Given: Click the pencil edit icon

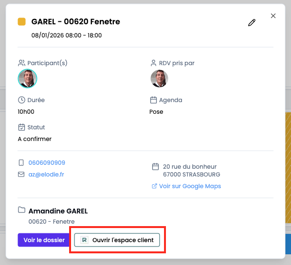Looking at the screenshot, I should (252, 23).
